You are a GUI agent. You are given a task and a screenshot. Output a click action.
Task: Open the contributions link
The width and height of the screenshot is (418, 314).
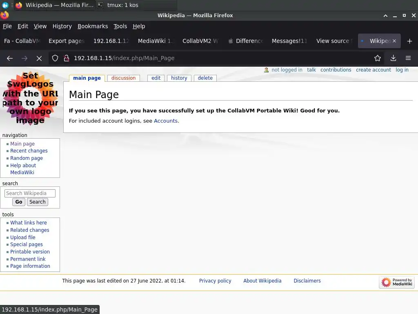(x=336, y=70)
